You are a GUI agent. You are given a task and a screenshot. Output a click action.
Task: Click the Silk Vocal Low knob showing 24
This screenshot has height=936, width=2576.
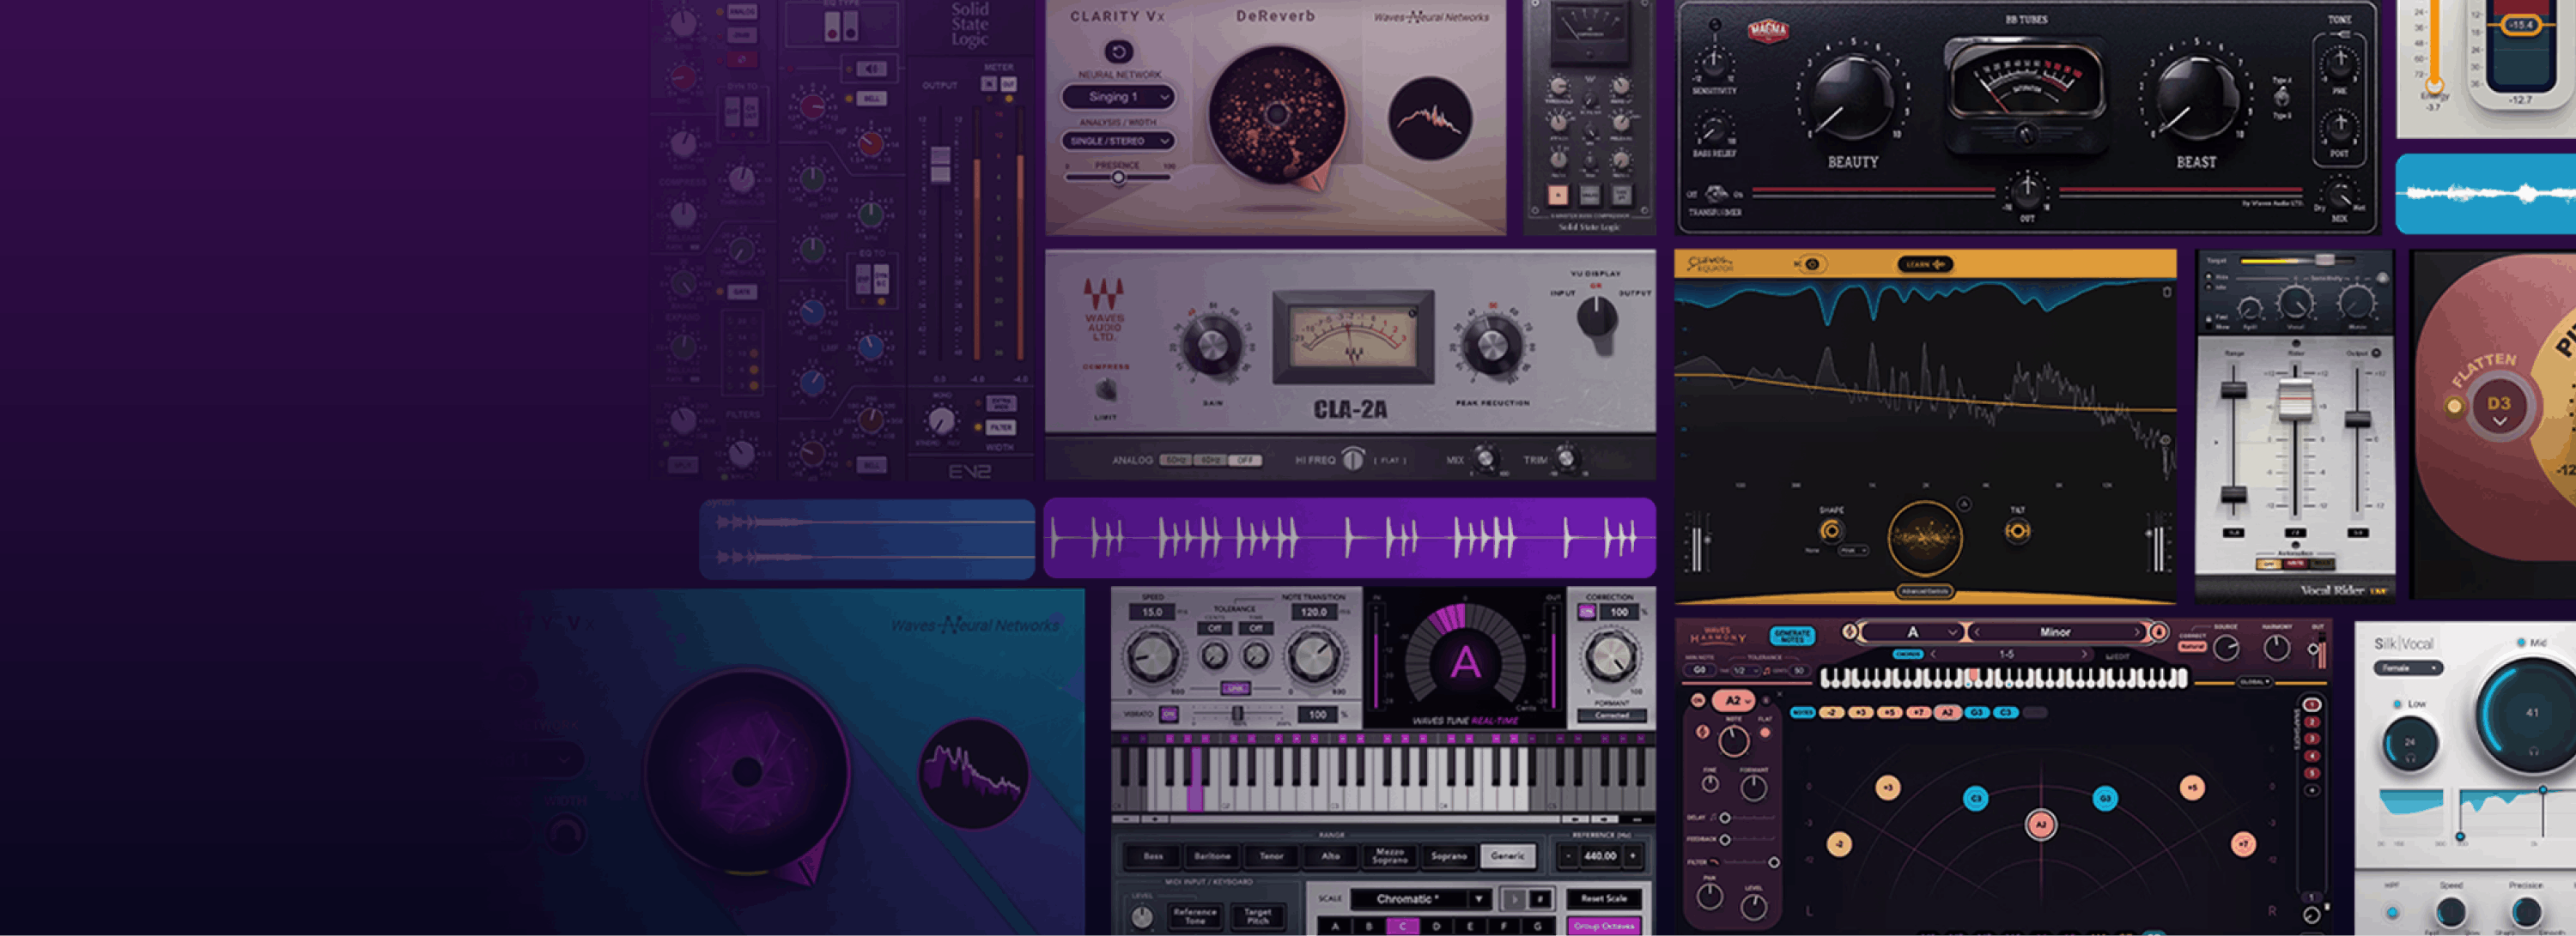point(2410,744)
